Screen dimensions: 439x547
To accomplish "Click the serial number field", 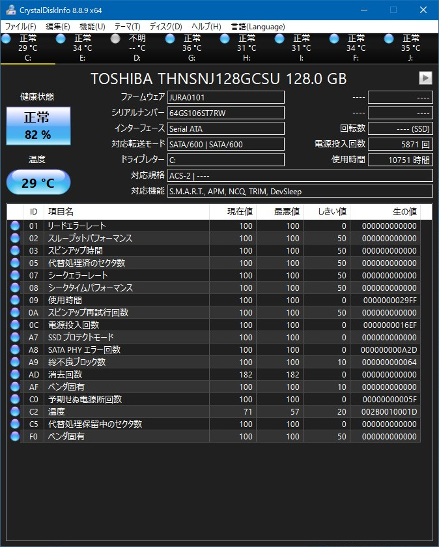I will [x=225, y=113].
